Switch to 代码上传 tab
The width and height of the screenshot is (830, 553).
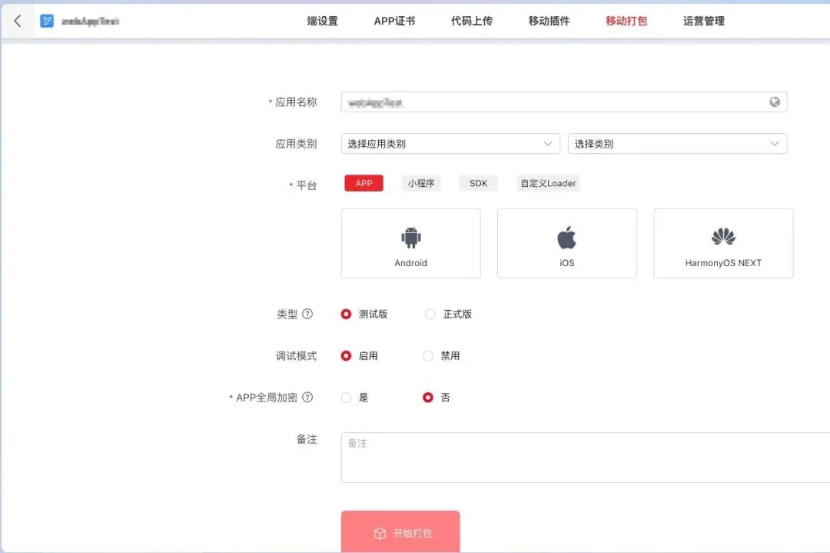472,22
